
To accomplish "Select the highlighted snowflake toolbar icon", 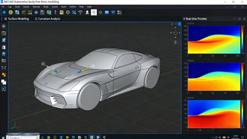I will (94, 12).
